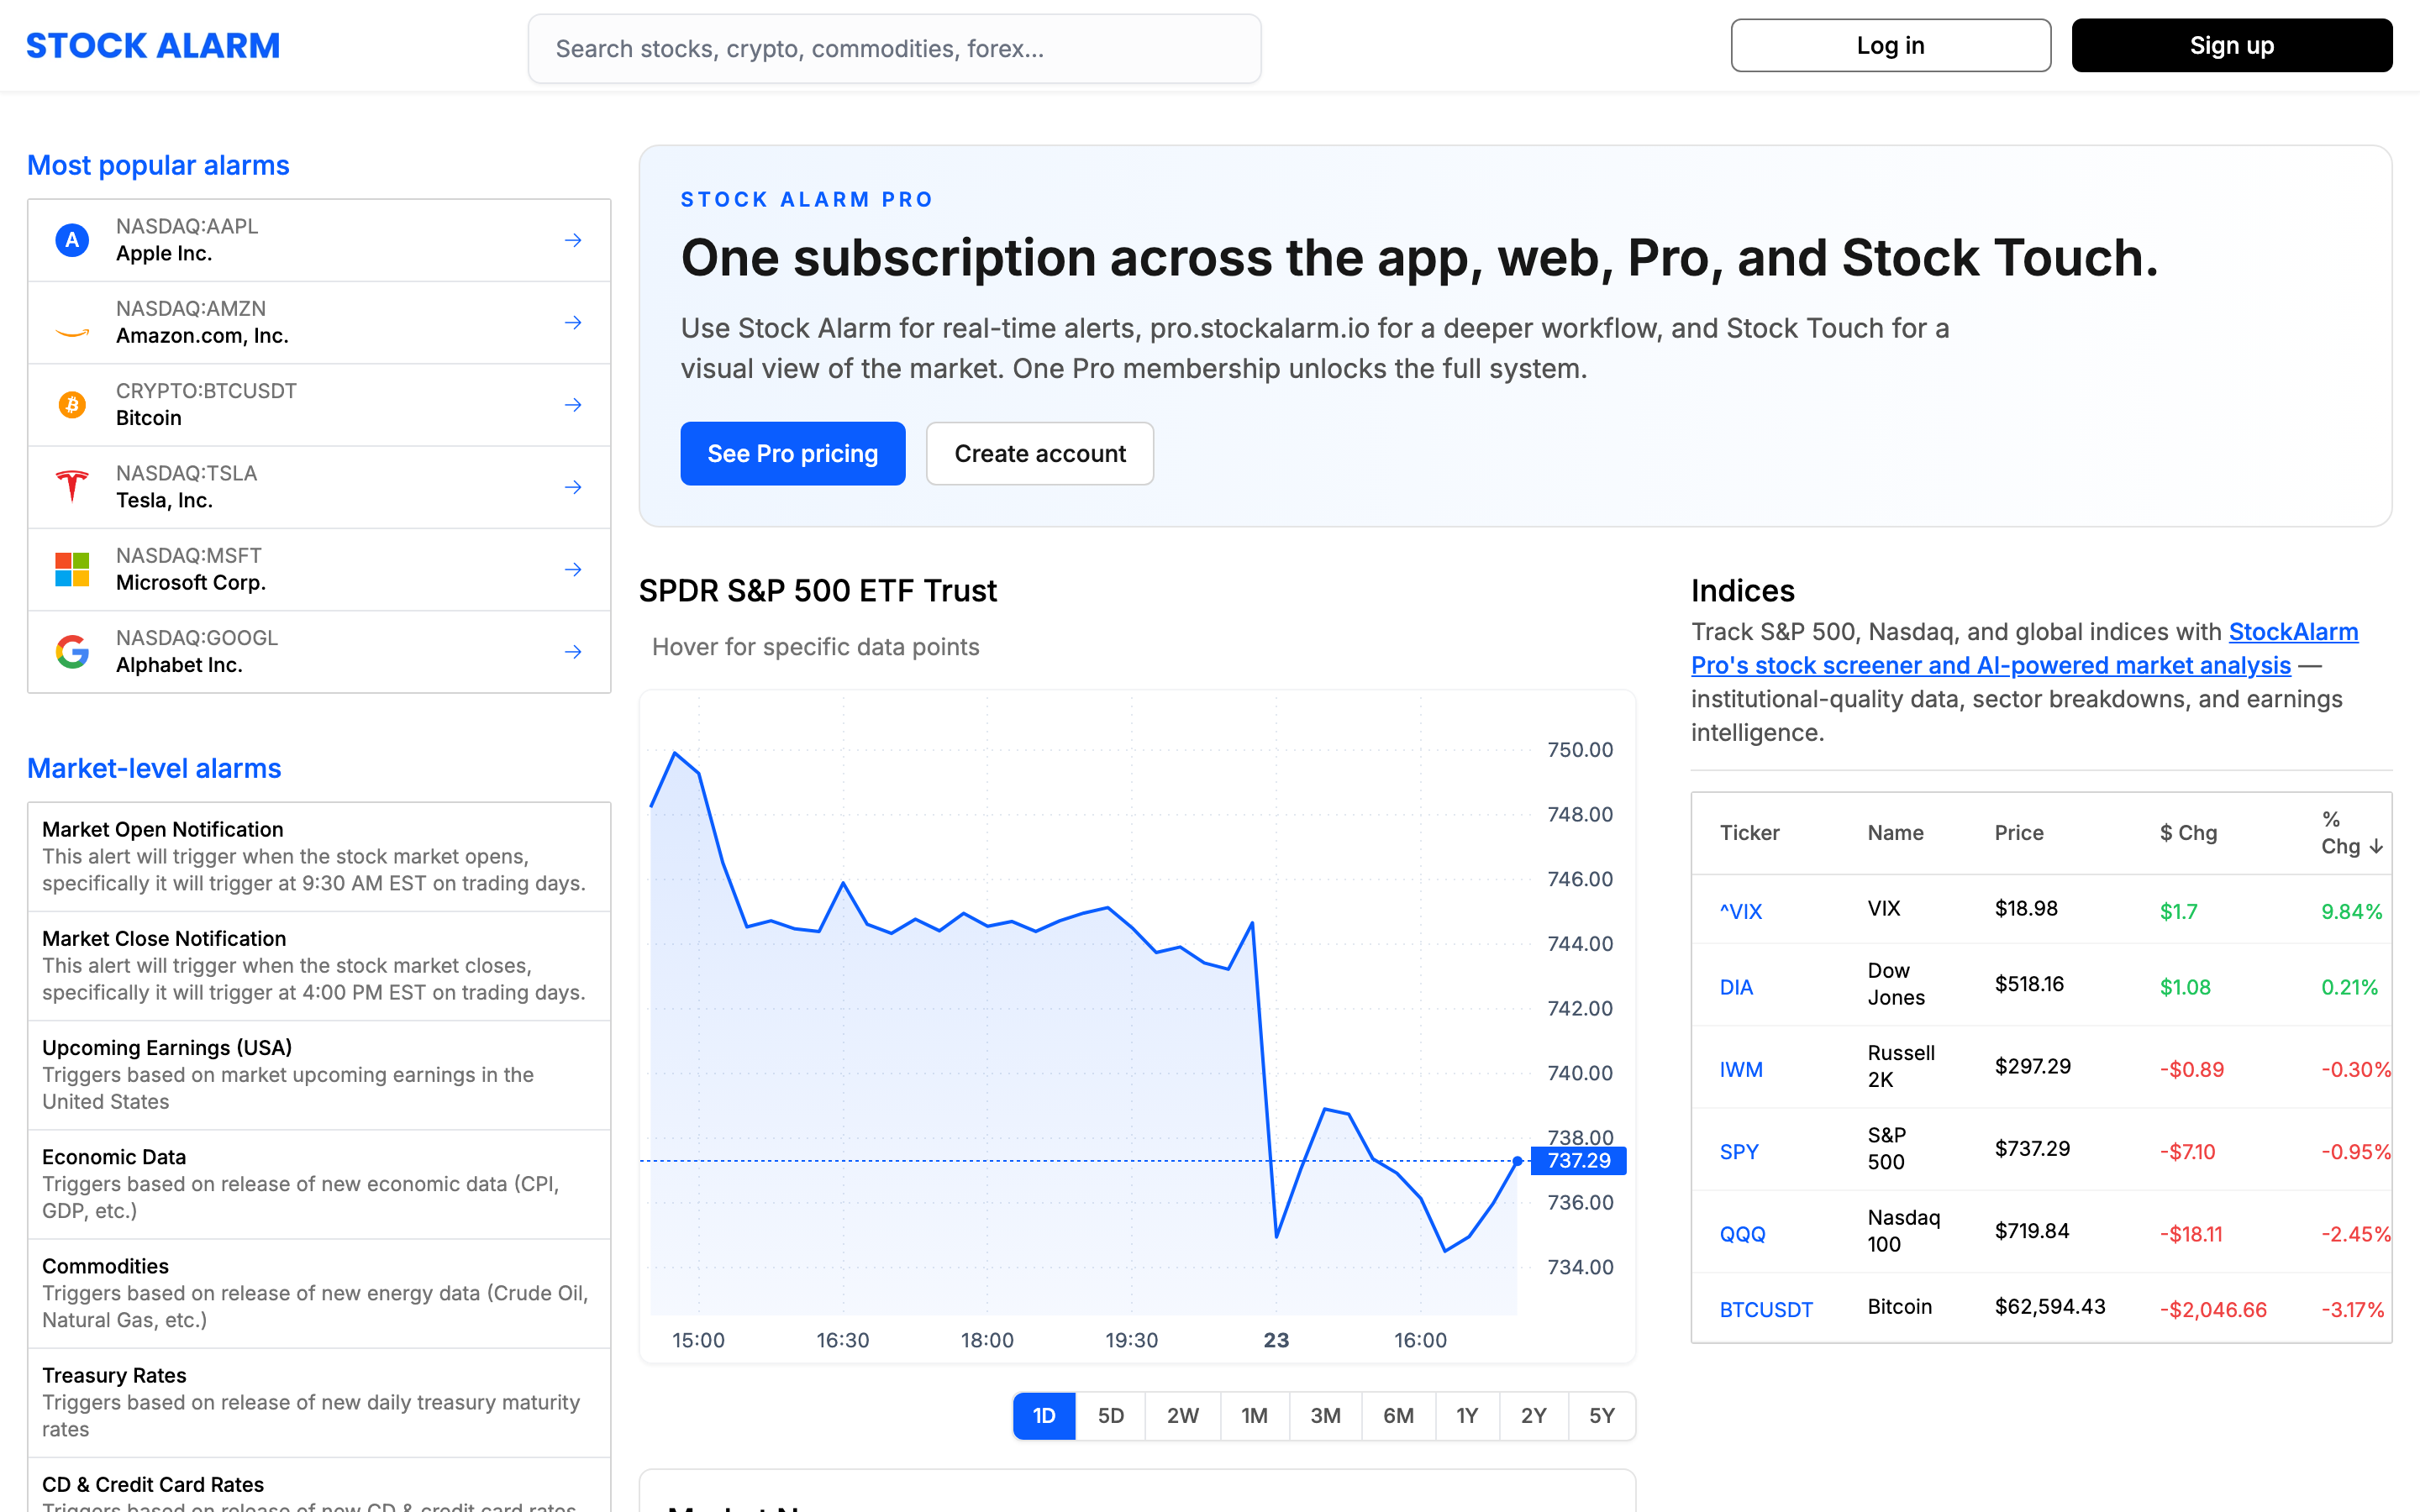
Task: Click the $737.29 SPY price cell
Action: tap(2032, 1149)
